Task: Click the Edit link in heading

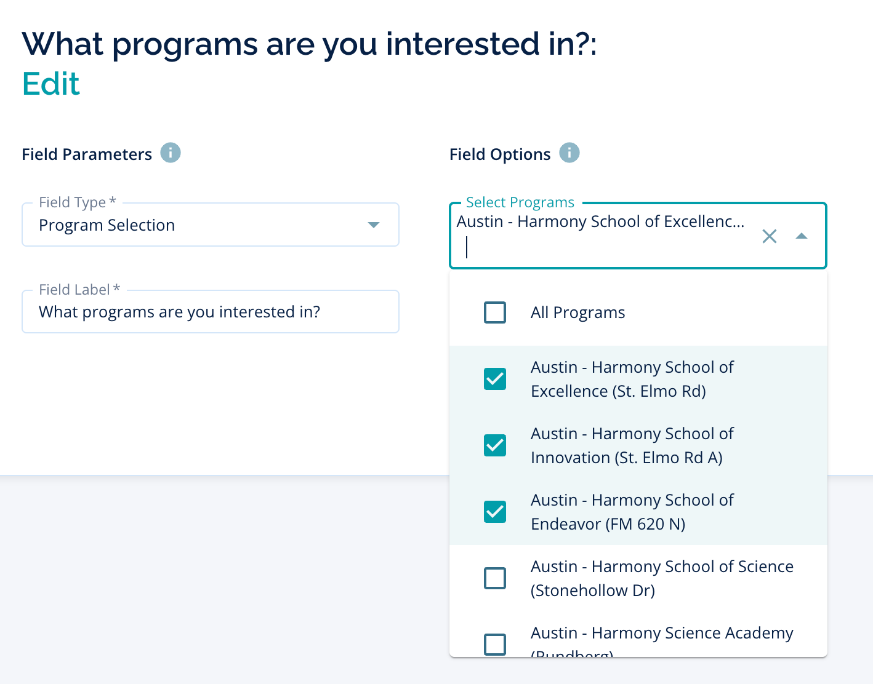Action: 51,84
